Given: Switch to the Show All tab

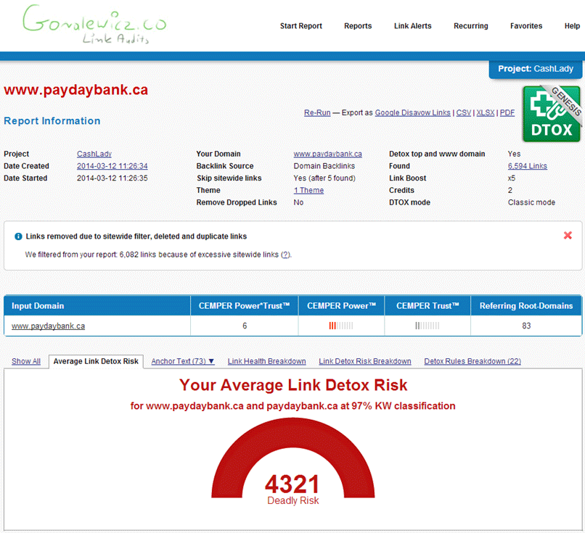Looking at the screenshot, I should (26, 361).
